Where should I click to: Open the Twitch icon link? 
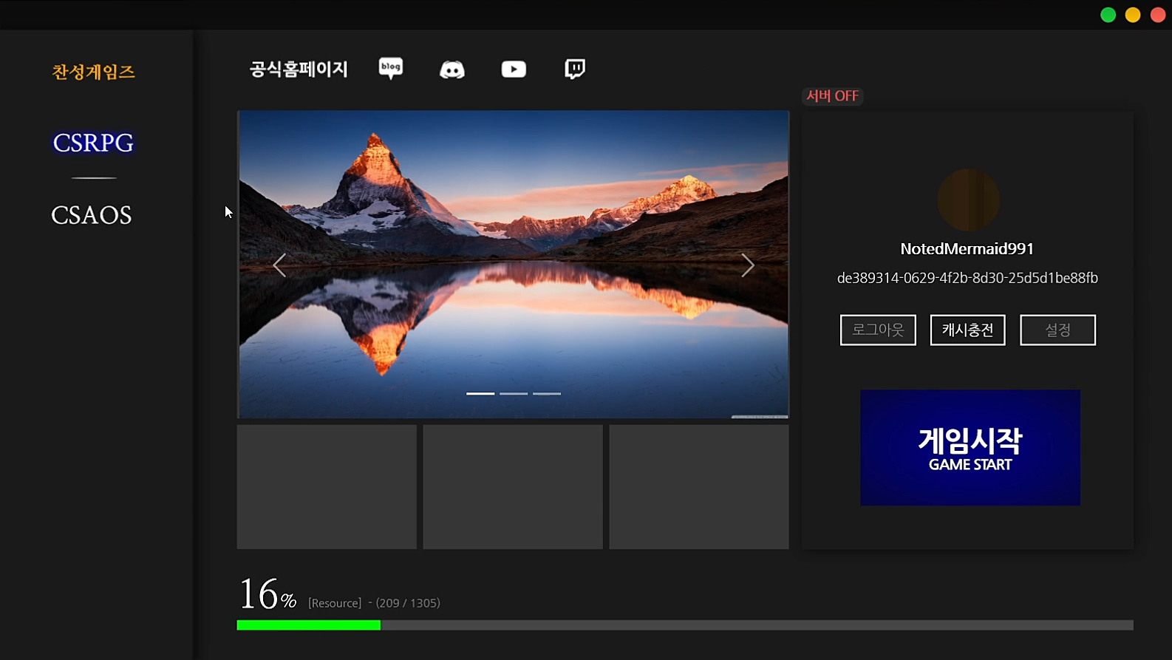(575, 69)
